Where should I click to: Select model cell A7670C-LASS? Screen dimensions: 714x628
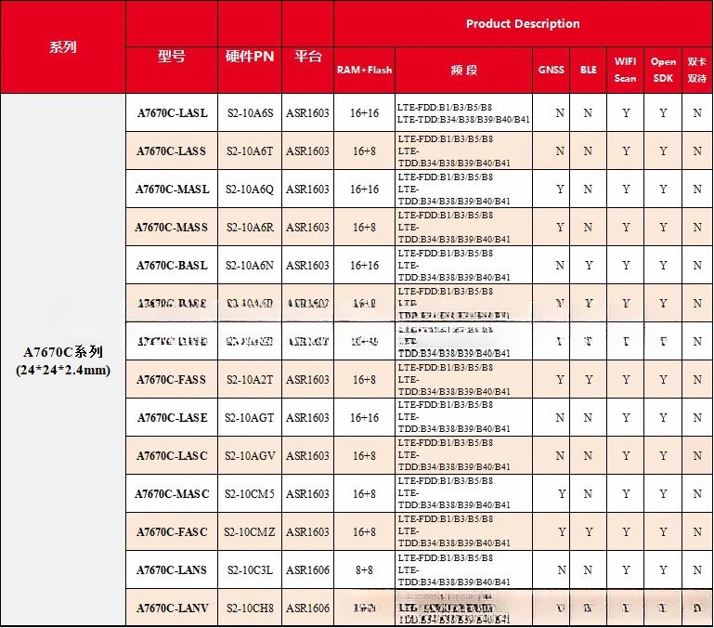click(172, 150)
